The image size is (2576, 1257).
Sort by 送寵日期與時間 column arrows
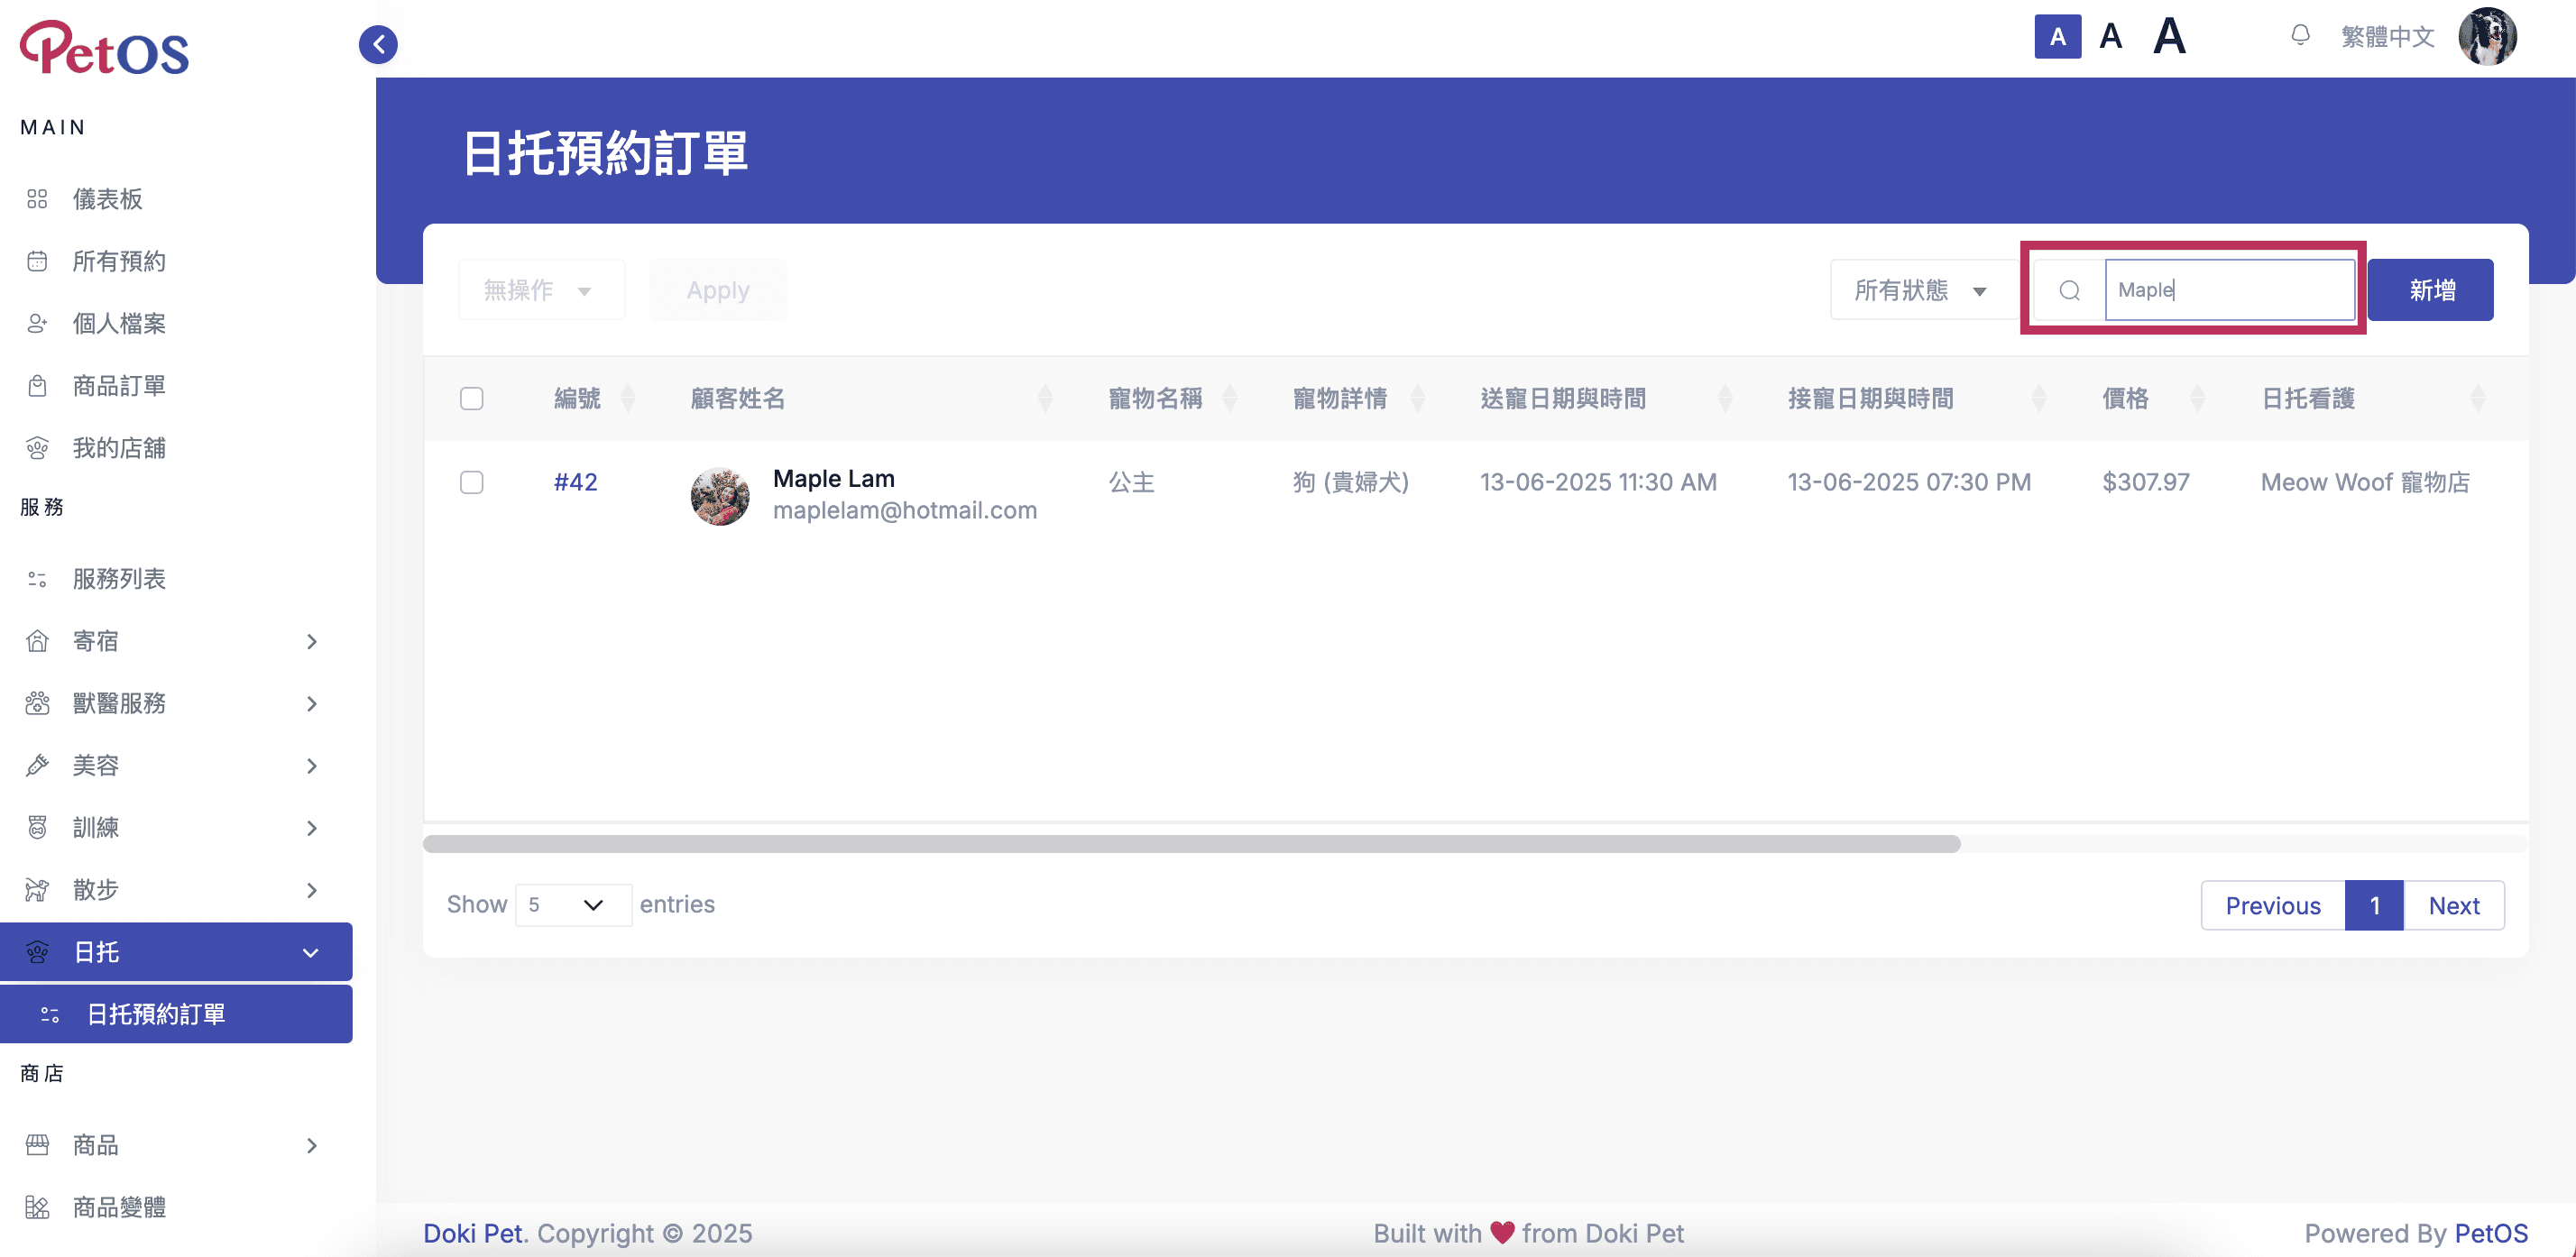[1724, 398]
